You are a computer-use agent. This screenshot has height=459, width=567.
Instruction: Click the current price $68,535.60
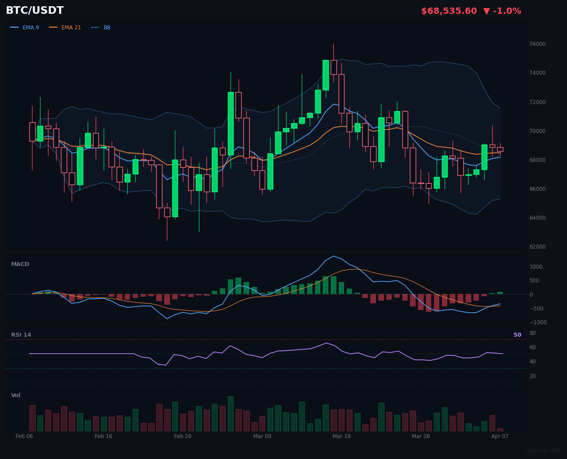click(x=450, y=10)
